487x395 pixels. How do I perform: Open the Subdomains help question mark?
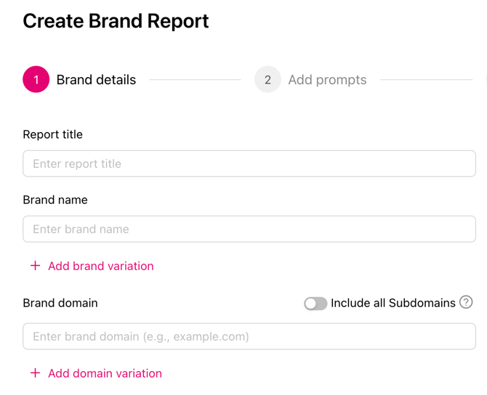466,302
